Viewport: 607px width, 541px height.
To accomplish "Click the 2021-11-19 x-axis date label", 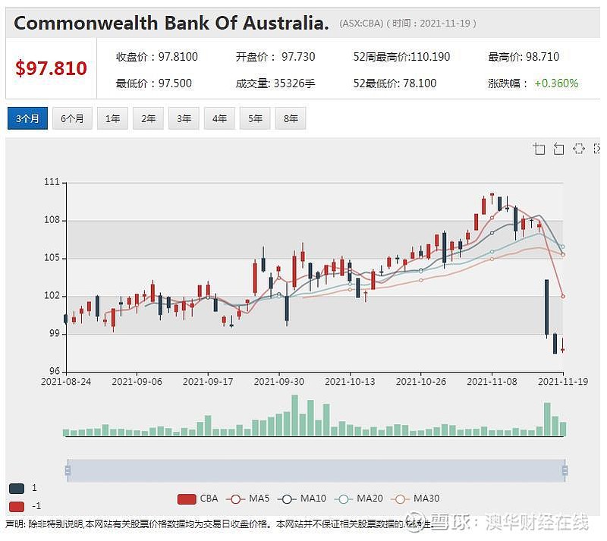I will tap(563, 382).
